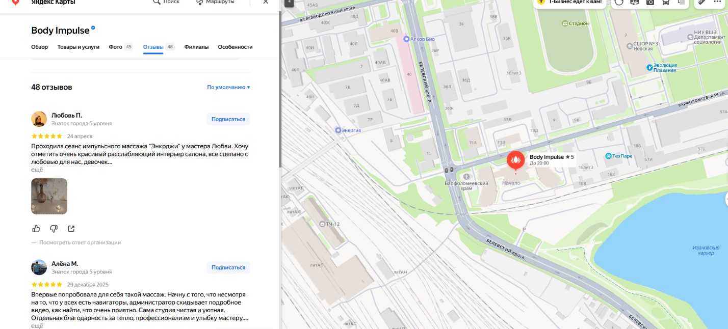The width and height of the screenshot is (728, 329).
Task: Close the Body Impulse card
Action: [x=265, y=2]
